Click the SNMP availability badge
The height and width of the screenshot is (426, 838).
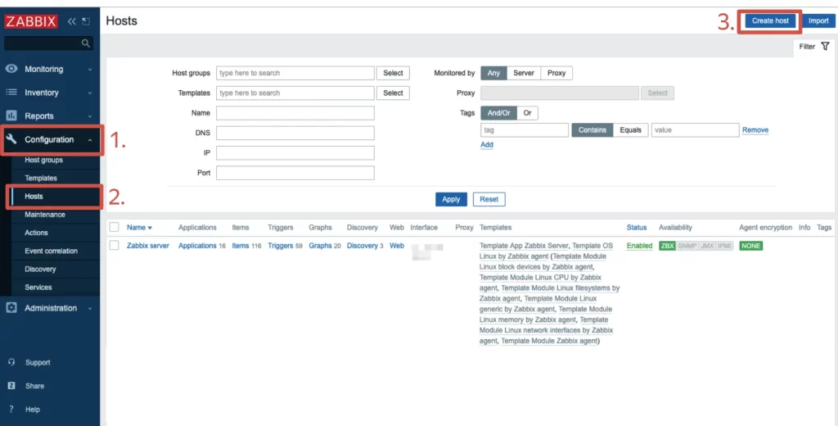(x=687, y=246)
